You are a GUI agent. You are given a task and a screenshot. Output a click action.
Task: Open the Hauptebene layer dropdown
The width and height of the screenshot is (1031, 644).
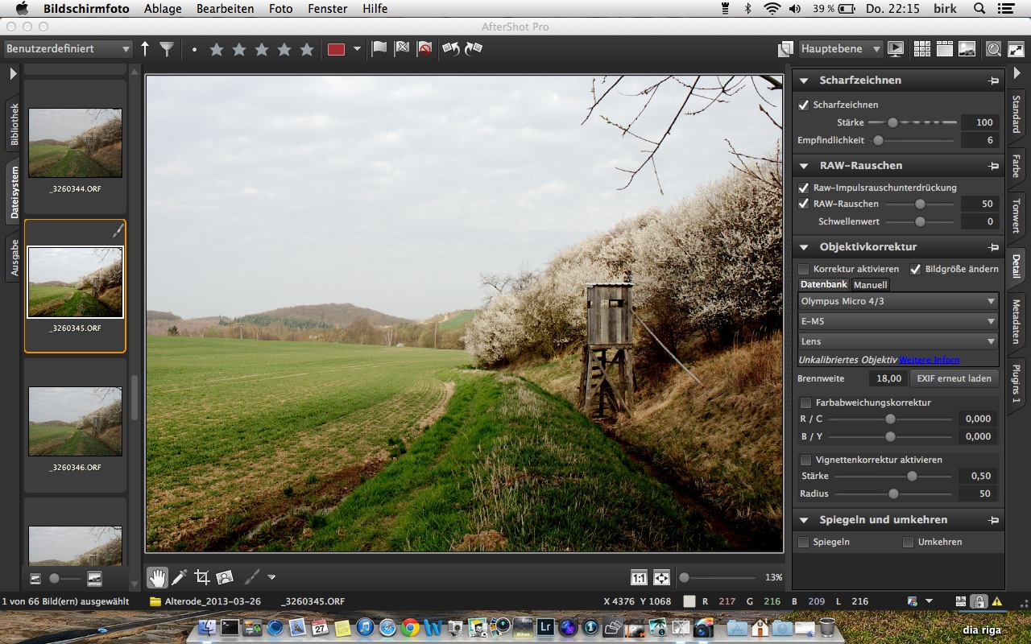tap(842, 49)
